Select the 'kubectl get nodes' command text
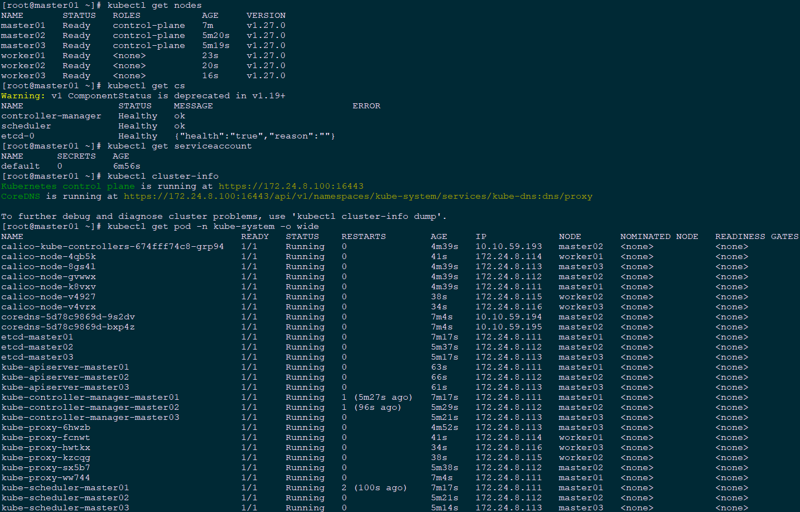This screenshot has width=800, height=512. [154, 6]
